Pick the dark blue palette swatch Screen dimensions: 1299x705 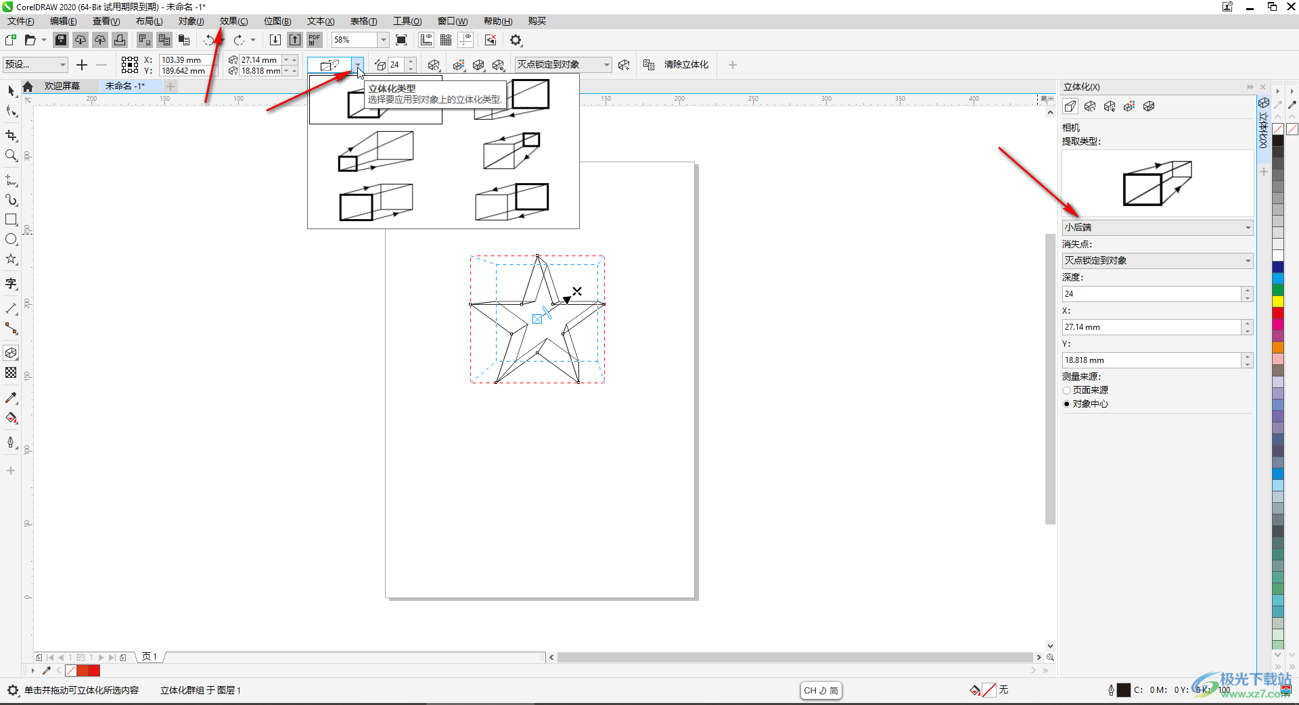1278,267
